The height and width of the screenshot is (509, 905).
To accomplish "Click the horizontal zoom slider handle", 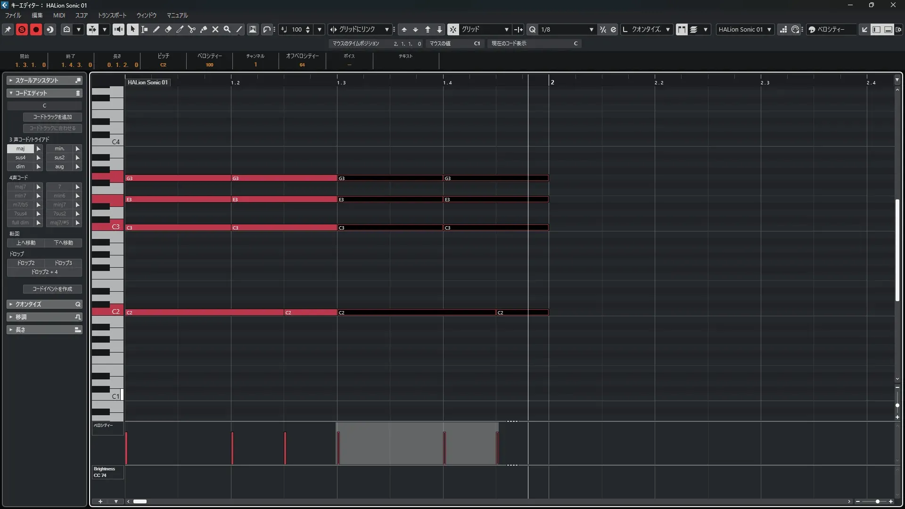I will 877,501.
